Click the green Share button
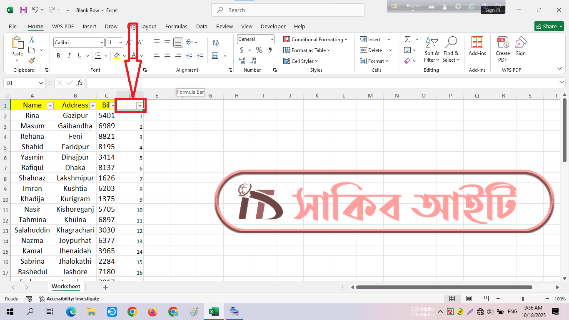 point(549,26)
